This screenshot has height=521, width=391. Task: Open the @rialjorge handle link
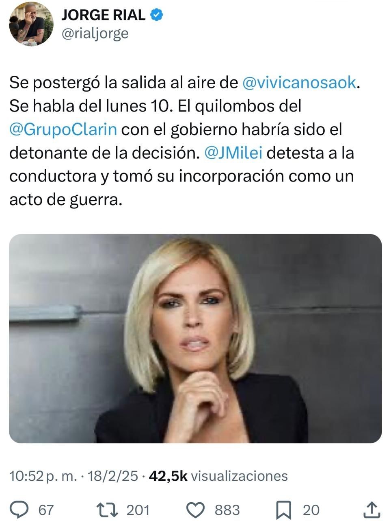tap(95, 34)
